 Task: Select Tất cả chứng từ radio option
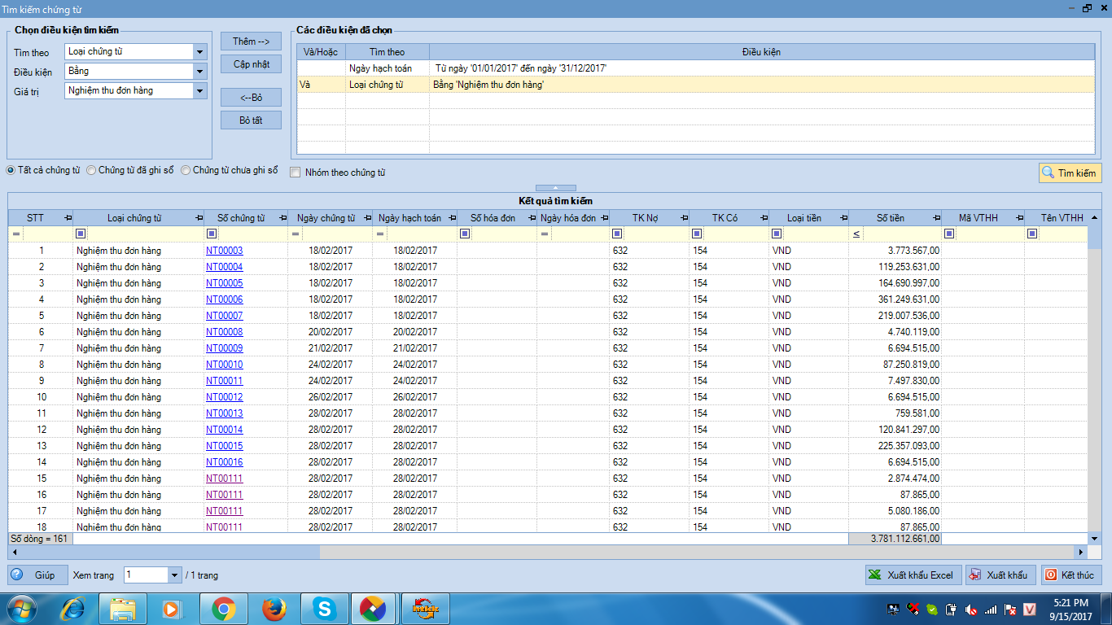[43, 170]
